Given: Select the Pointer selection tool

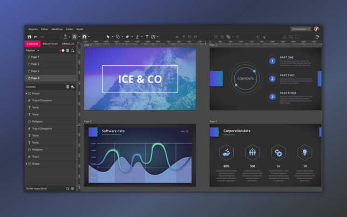Looking at the screenshot, I should (108, 37).
